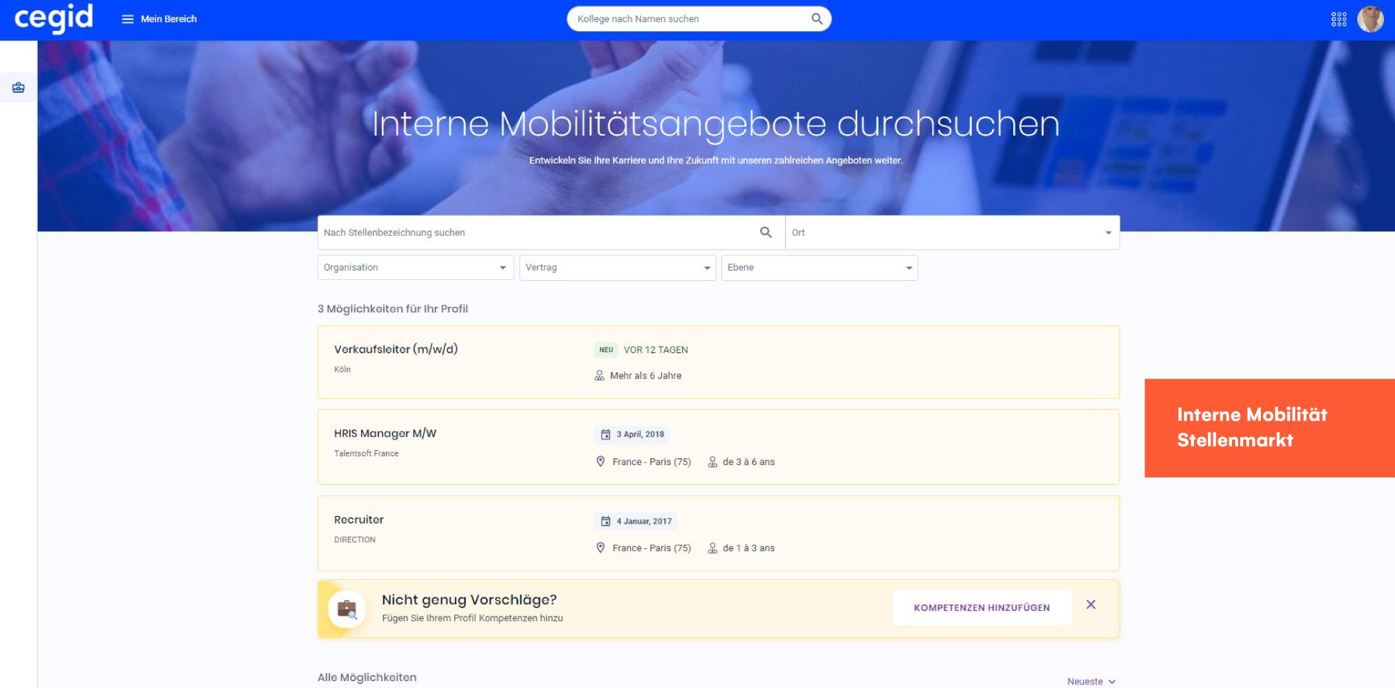Click the search magnifier in the colleague search
The image size is (1395, 688).
click(x=817, y=19)
